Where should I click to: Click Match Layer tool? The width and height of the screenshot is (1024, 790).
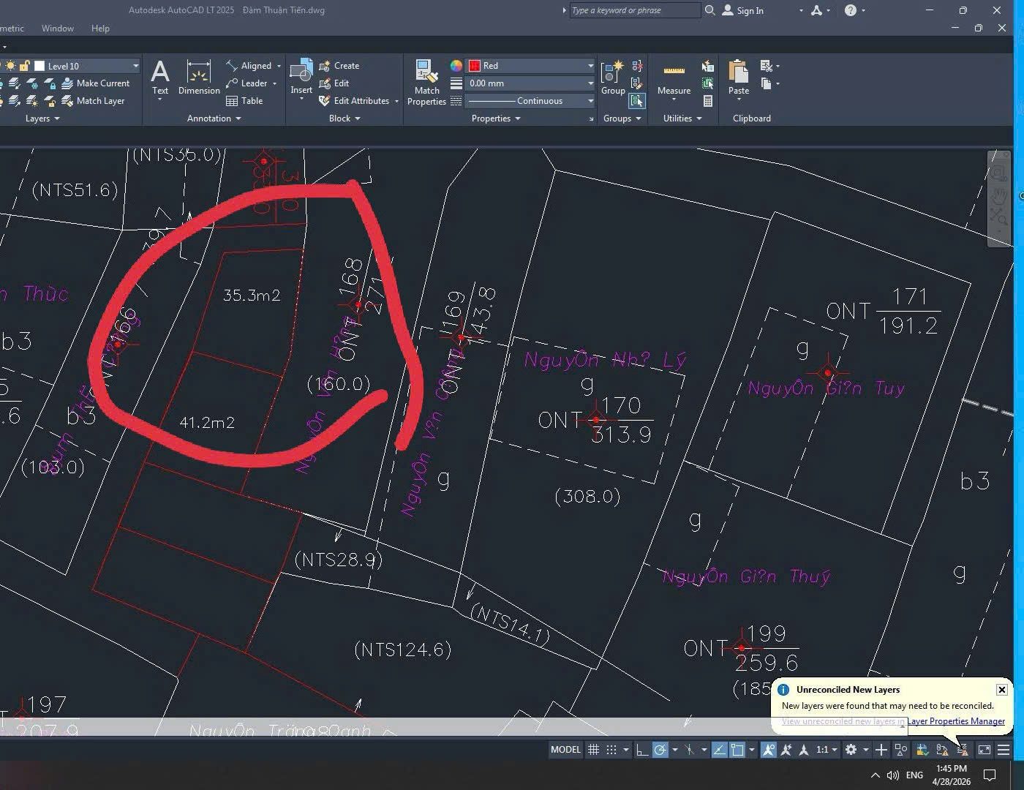click(x=93, y=101)
